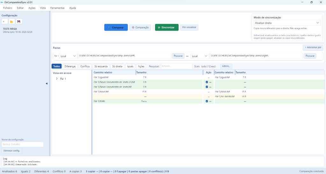The image size is (326, 174).
Task: Click the swap arrows icon between folder paths
Action: click(187, 56)
